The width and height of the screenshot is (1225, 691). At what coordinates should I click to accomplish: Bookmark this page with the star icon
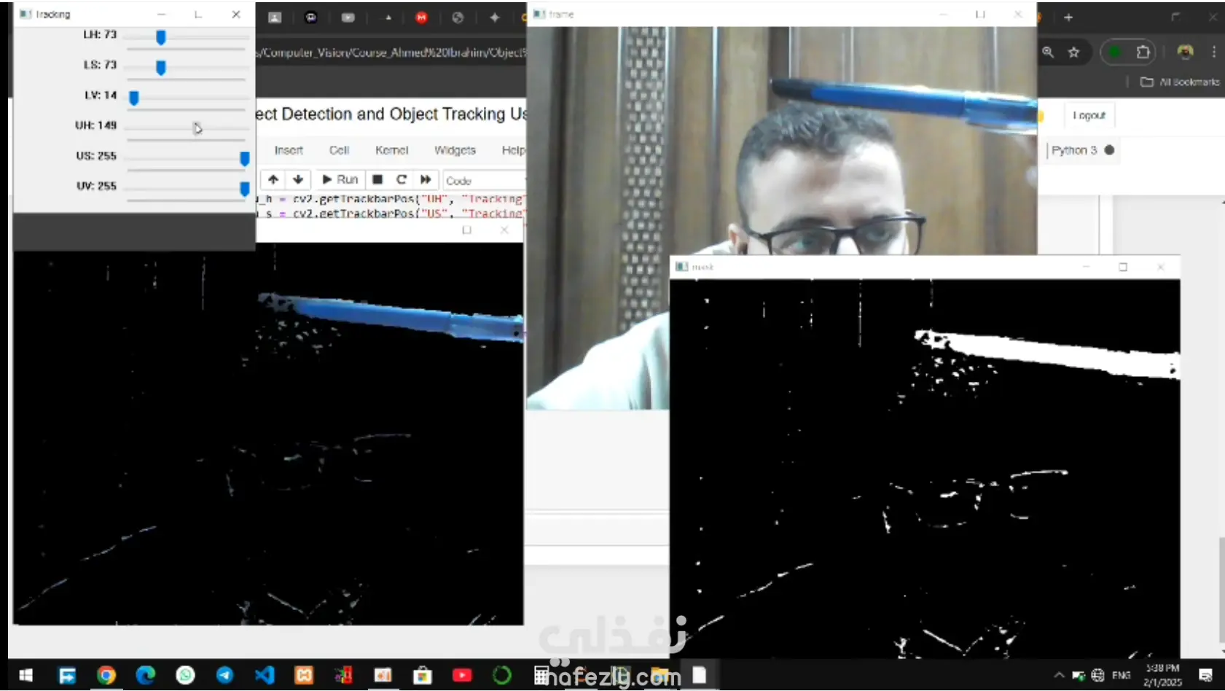tap(1073, 52)
